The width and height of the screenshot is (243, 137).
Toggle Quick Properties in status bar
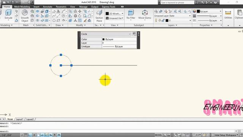pos(59,135)
